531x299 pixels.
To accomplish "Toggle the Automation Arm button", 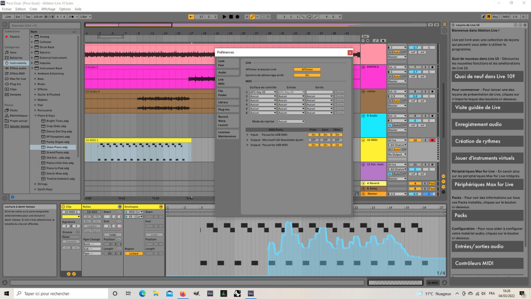I will click(x=252, y=17).
